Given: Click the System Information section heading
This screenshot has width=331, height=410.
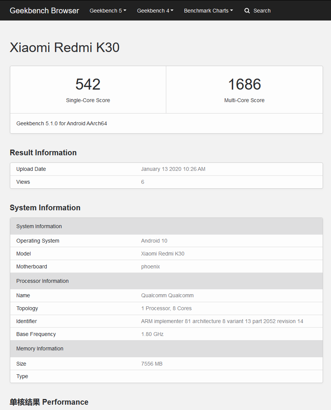Looking at the screenshot, I should coord(45,208).
